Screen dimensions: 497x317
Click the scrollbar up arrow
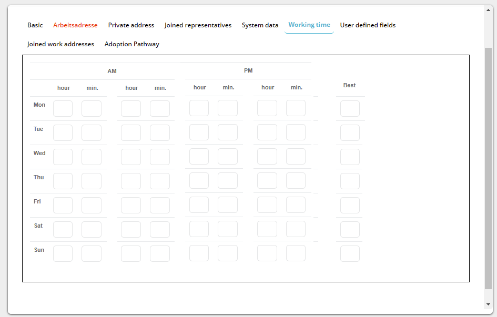point(489,10)
